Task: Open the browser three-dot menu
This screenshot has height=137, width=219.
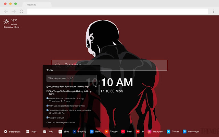Action: point(213,11)
